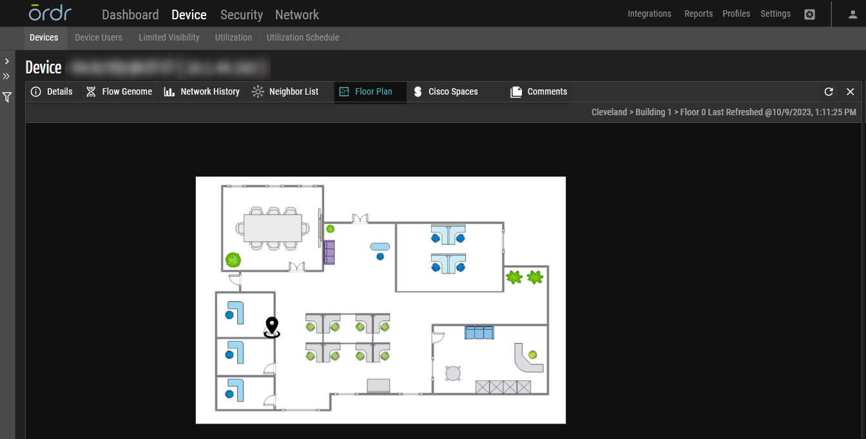Expand sidebar with single chevron arrow
This screenshot has height=439, width=866.
tap(6, 61)
